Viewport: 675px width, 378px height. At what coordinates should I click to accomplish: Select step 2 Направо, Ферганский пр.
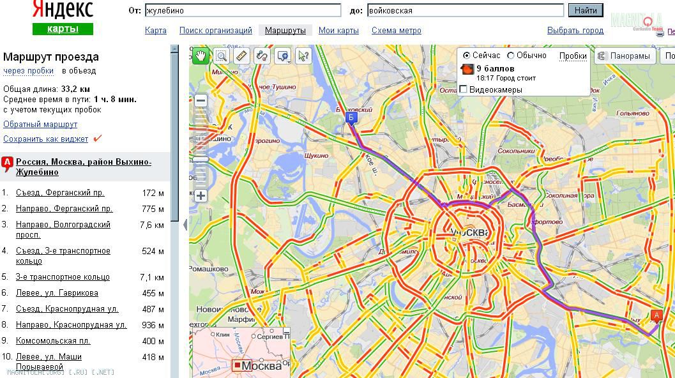tap(64, 209)
